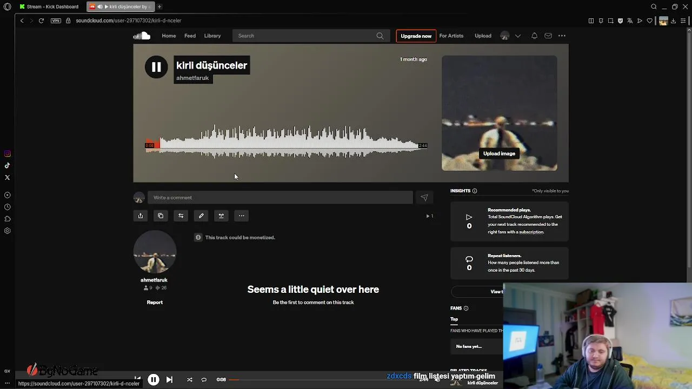Click the distribute track icon
692x389 pixels.
(x=221, y=216)
